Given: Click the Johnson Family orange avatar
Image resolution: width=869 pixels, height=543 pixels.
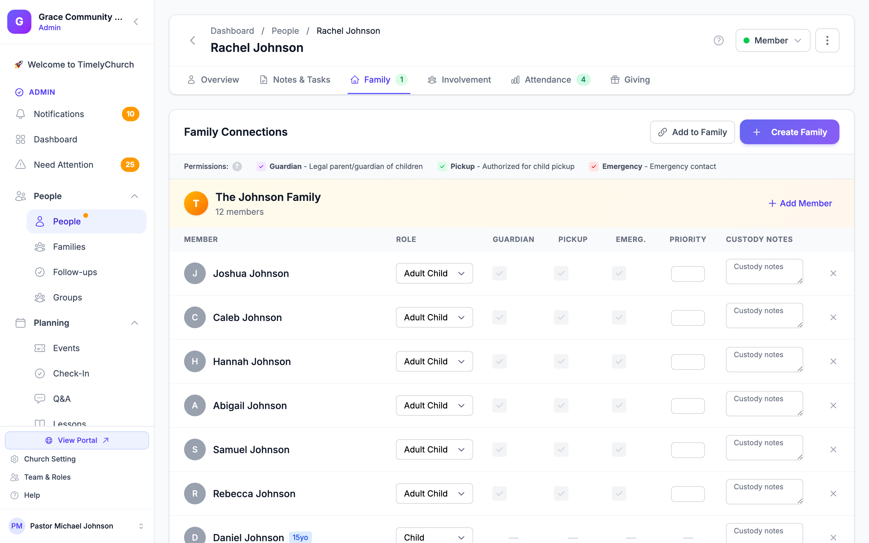Looking at the screenshot, I should [x=196, y=203].
